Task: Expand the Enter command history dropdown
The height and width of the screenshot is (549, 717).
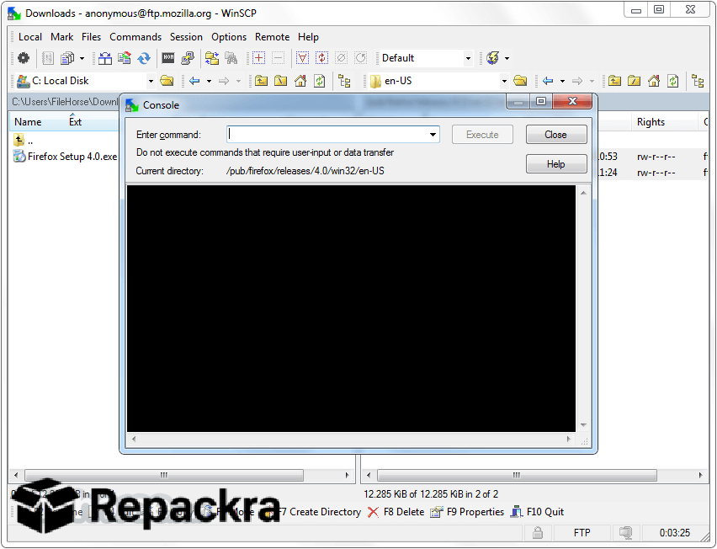Action: [433, 135]
